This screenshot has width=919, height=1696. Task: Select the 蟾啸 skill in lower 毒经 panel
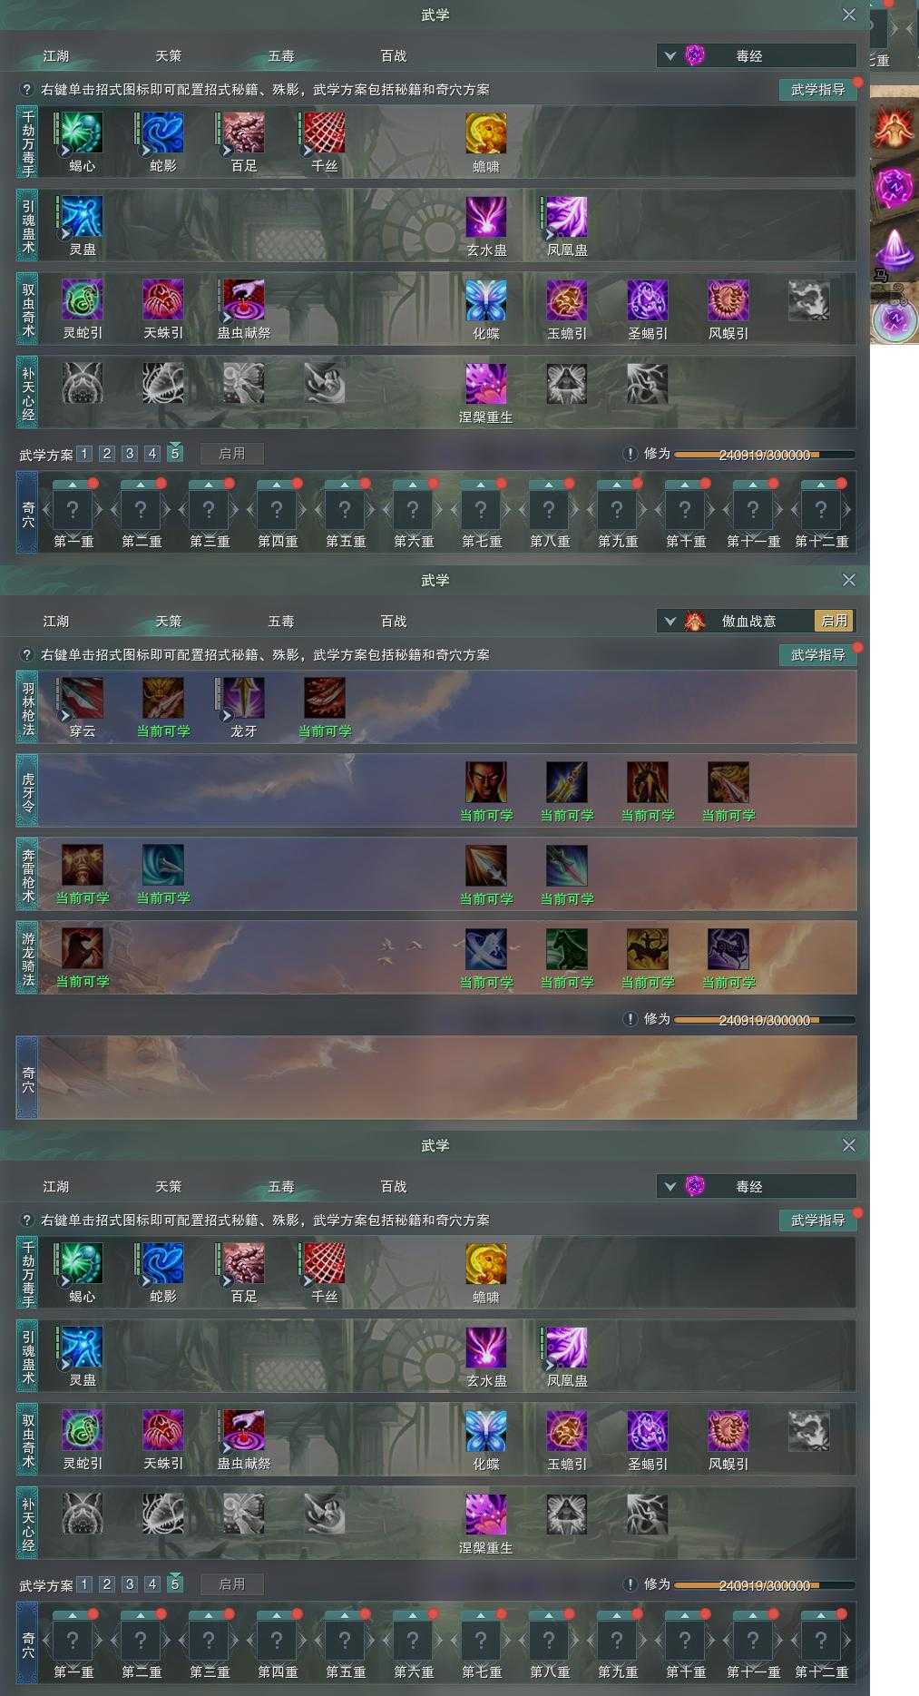click(x=486, y=1264)
